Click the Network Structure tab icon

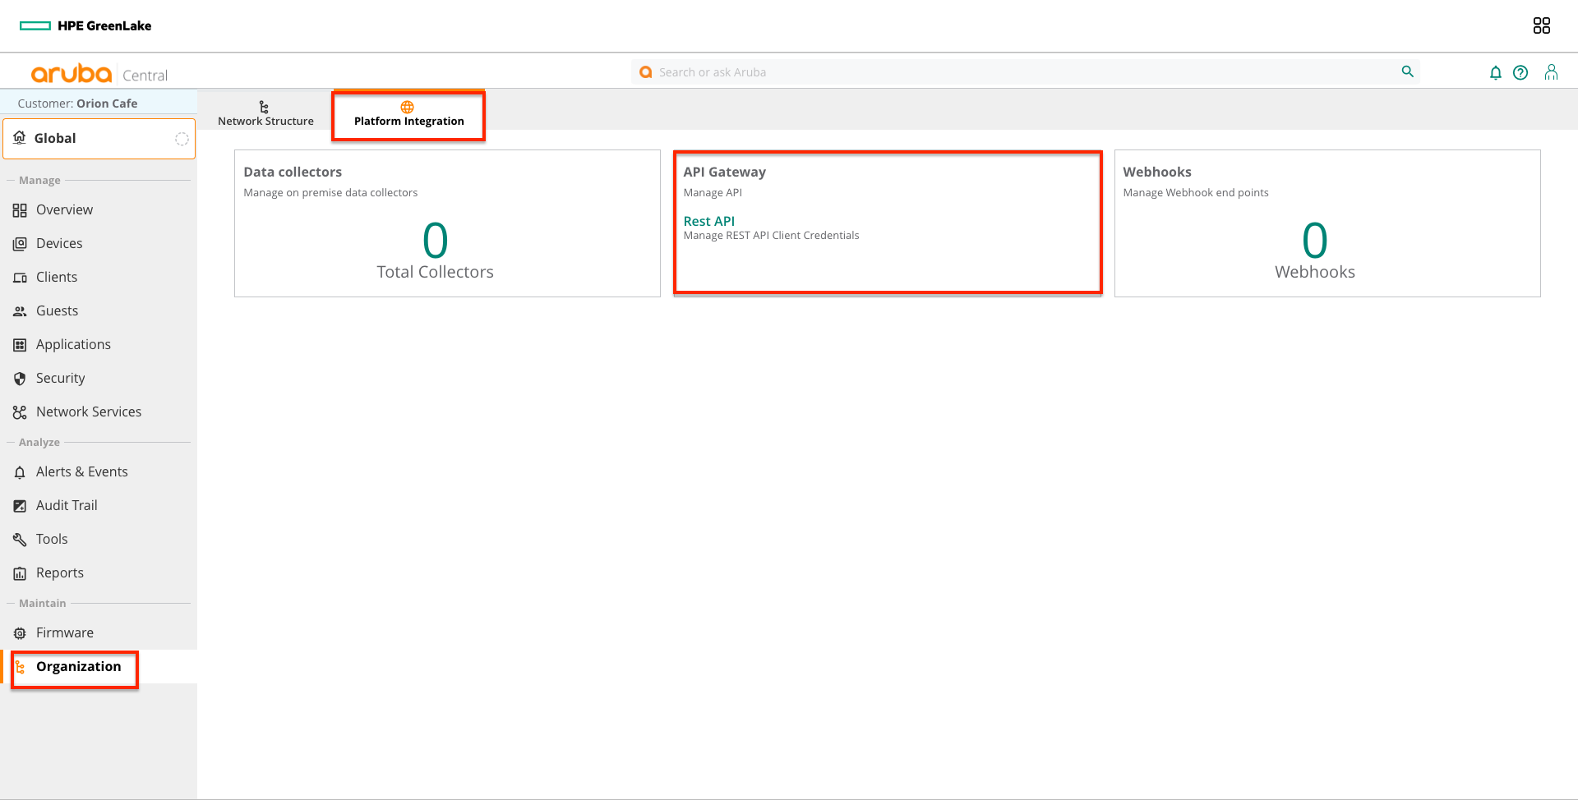264,107
